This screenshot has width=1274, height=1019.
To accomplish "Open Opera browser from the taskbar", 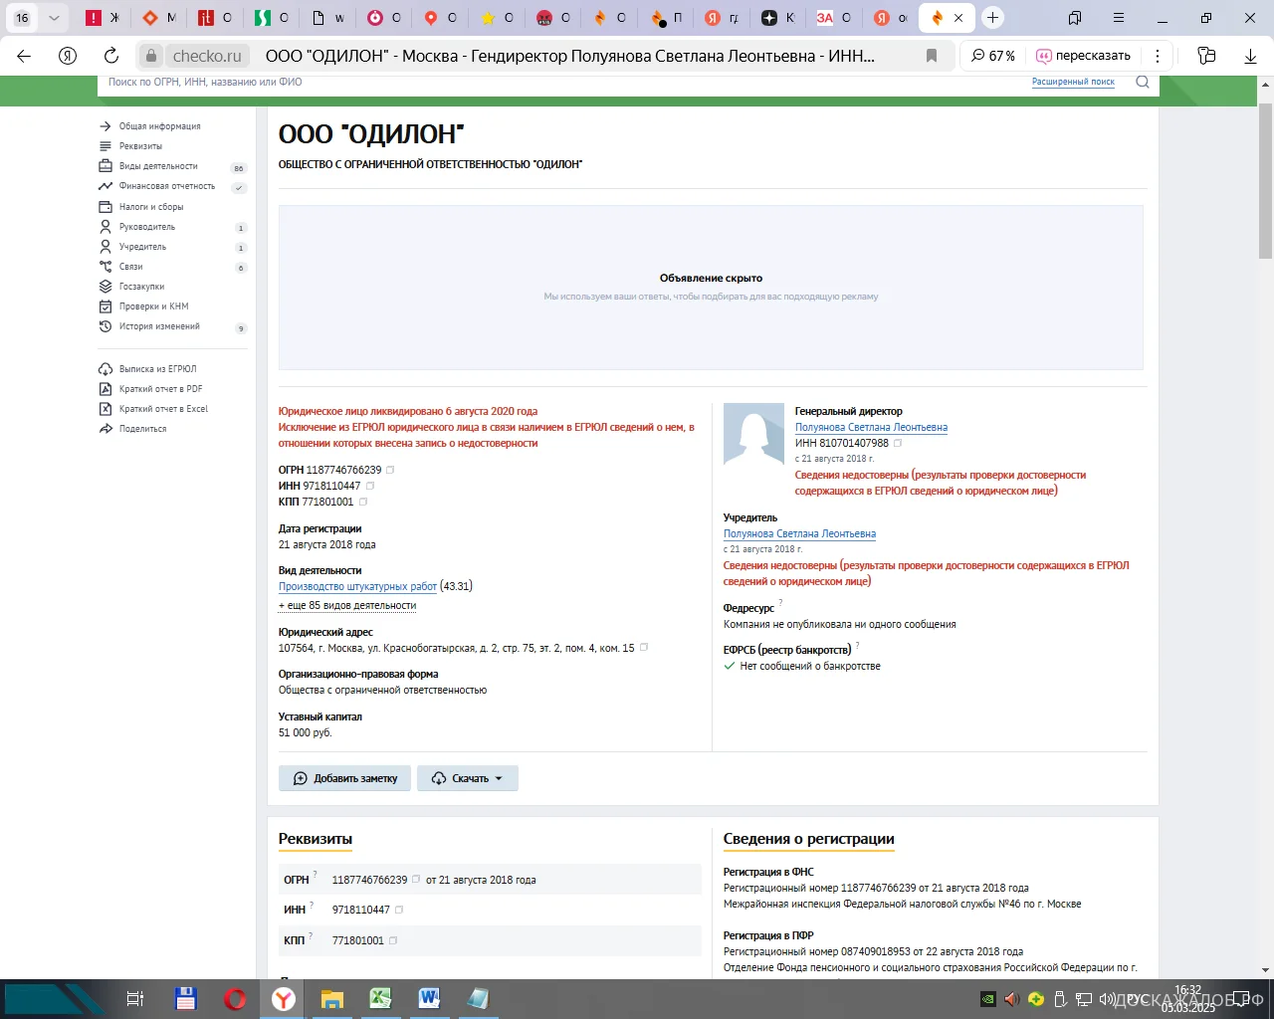I will pos(235,998).
